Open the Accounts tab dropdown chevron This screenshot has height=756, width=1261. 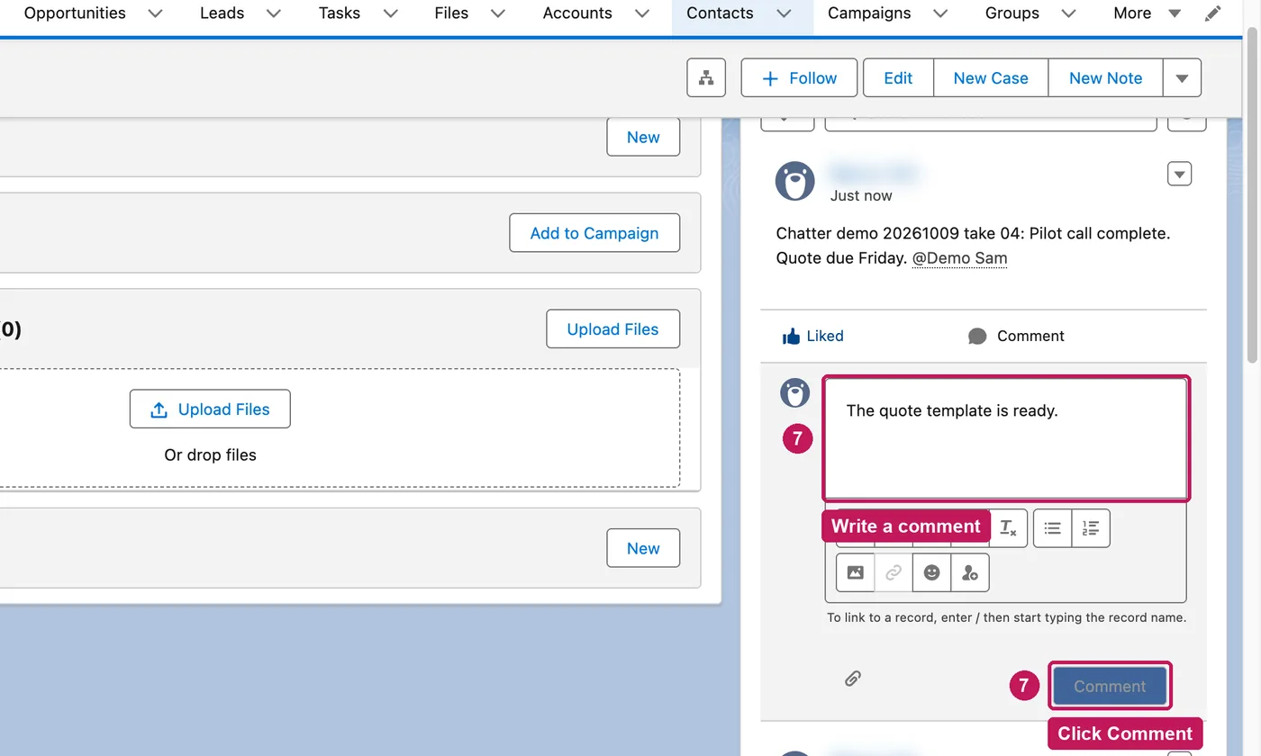pos(641,13)
